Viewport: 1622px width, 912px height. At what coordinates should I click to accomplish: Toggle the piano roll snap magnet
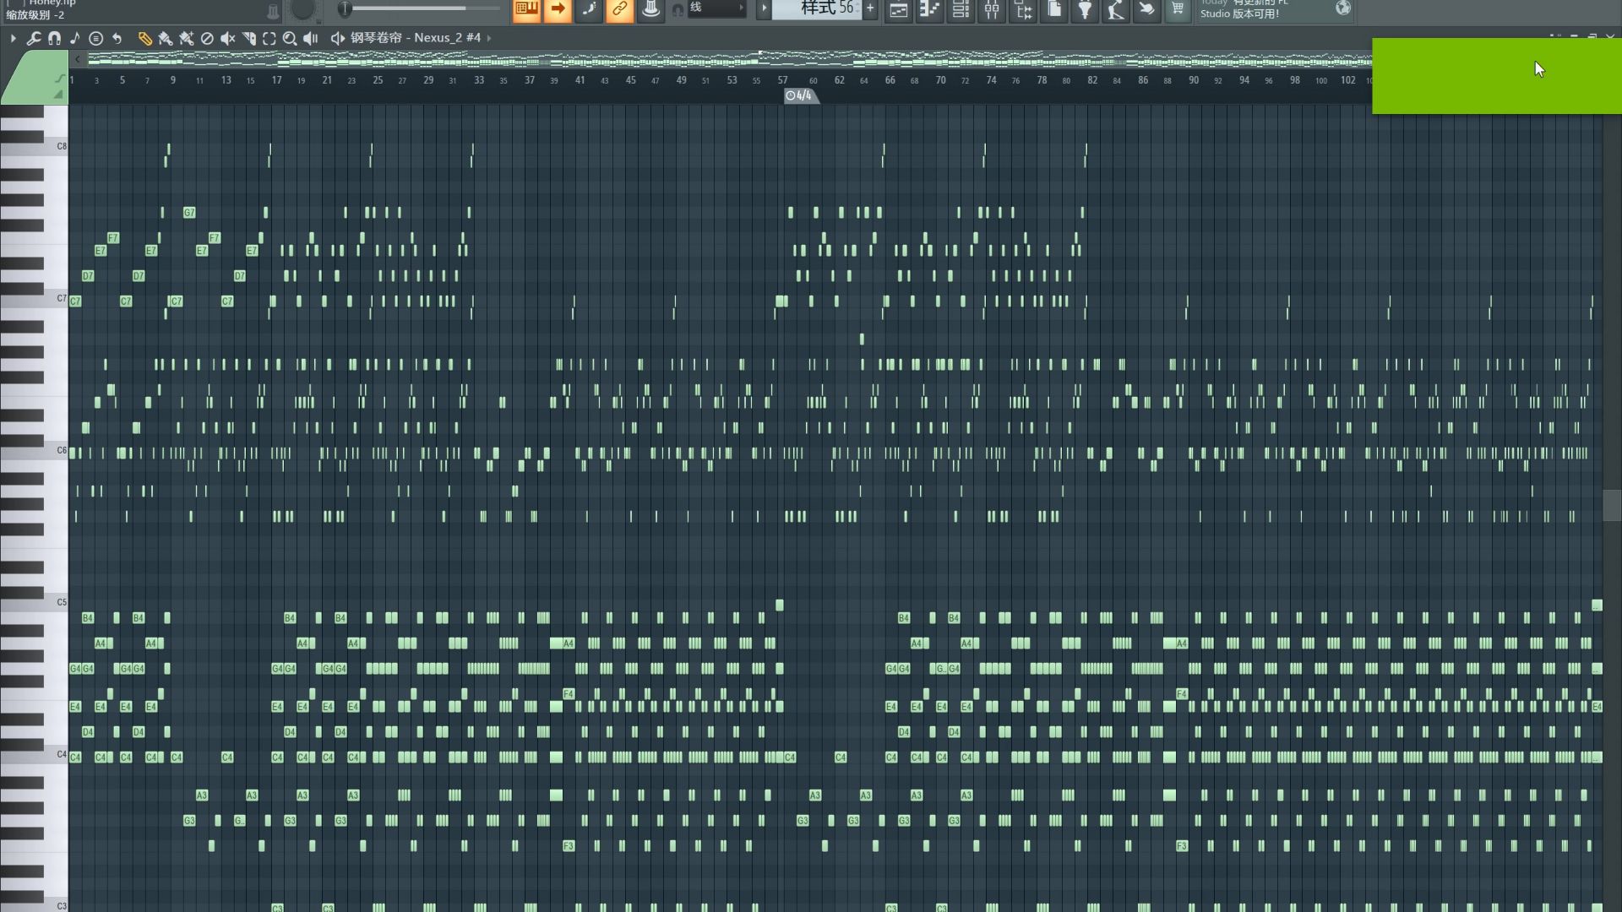pos(54,38)
